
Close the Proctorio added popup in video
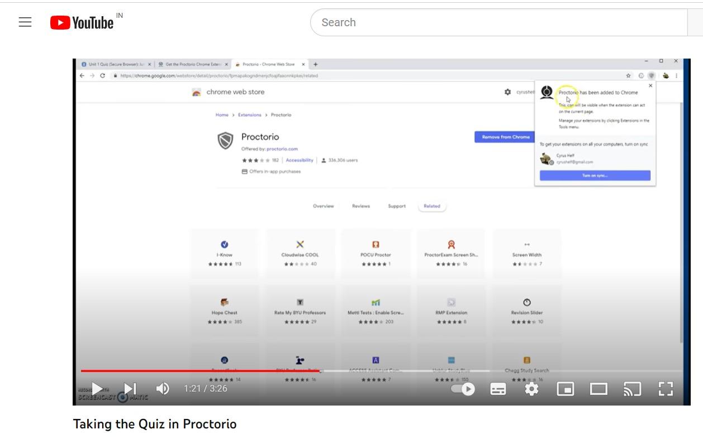coord(650,86)
